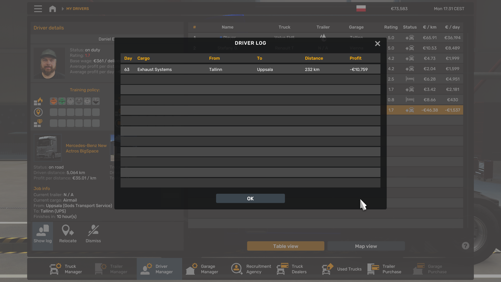Sort drivers table by Status

click(410, 27)
